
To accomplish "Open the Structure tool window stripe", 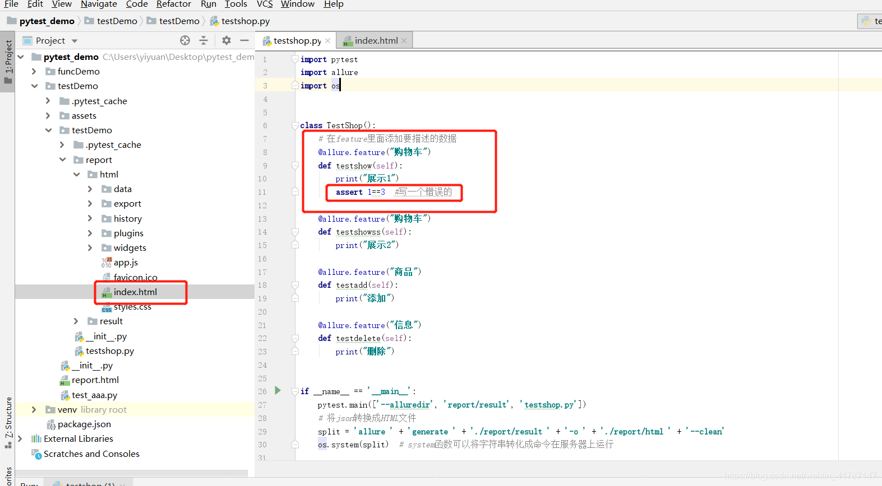I will click(8, 423).
